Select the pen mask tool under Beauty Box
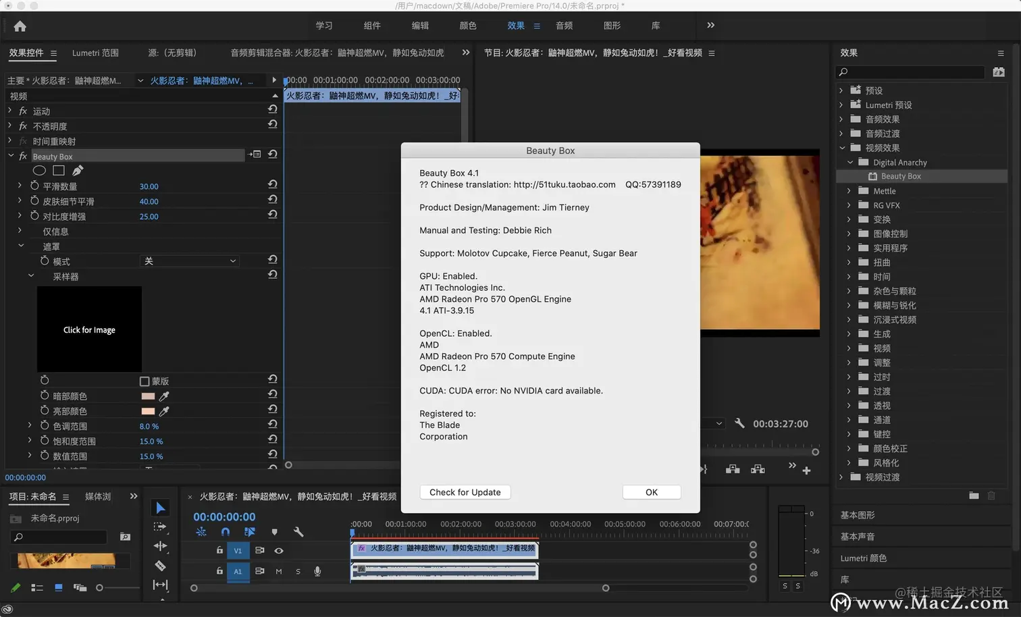Image resolution: width=1021 pixels, height=617 pixels. pyautogui.click(x=78, y=171)
